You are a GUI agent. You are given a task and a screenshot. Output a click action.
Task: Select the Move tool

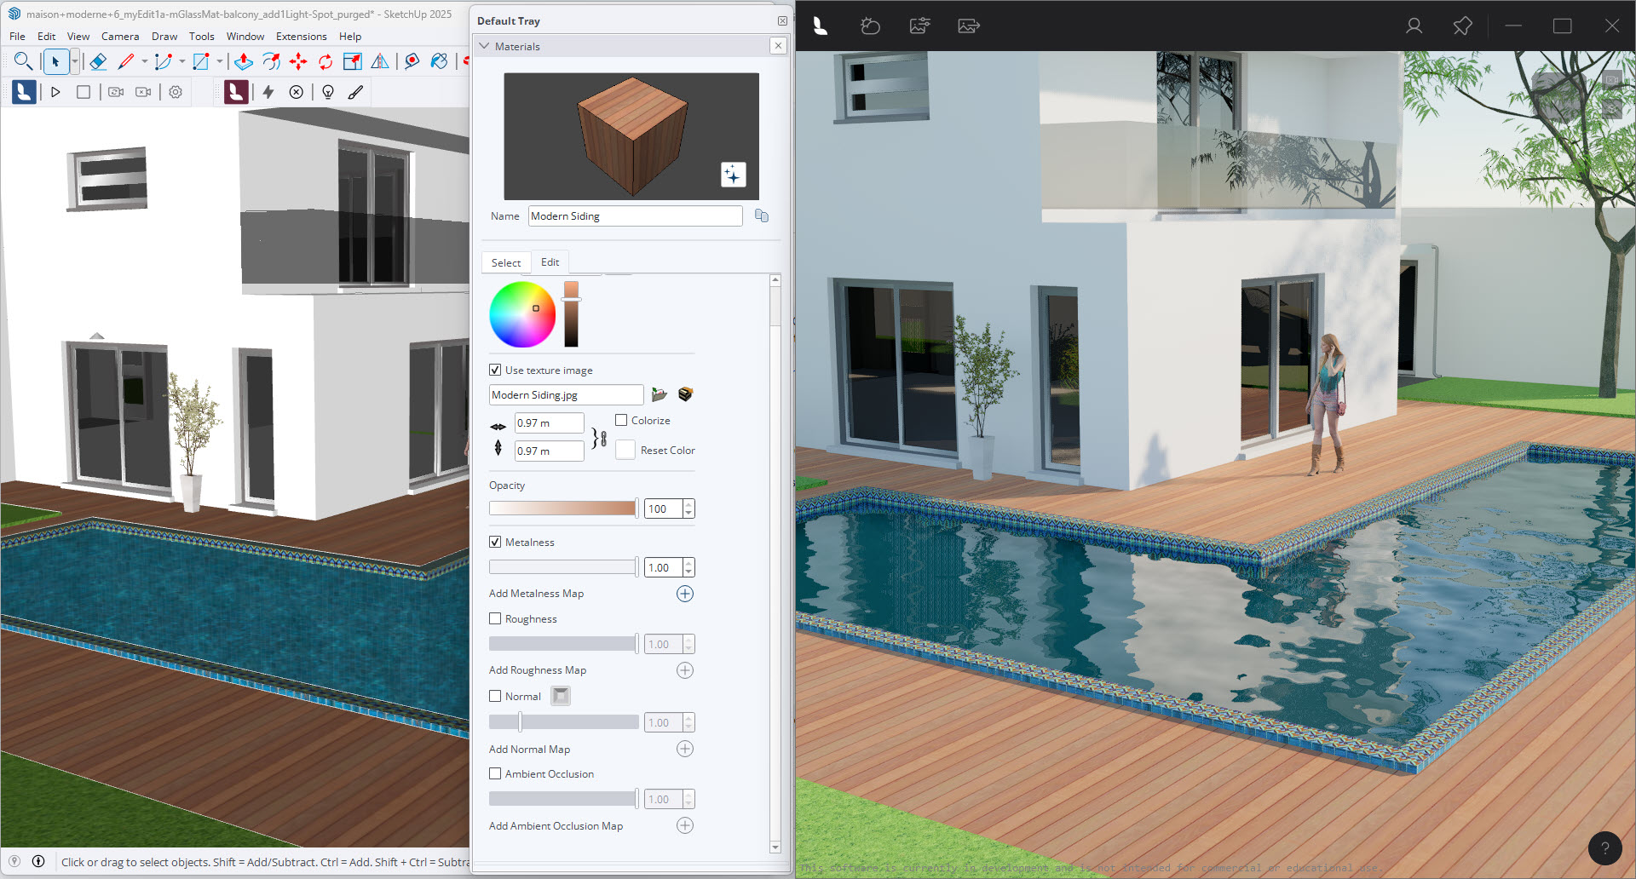[x=299, y=61]
